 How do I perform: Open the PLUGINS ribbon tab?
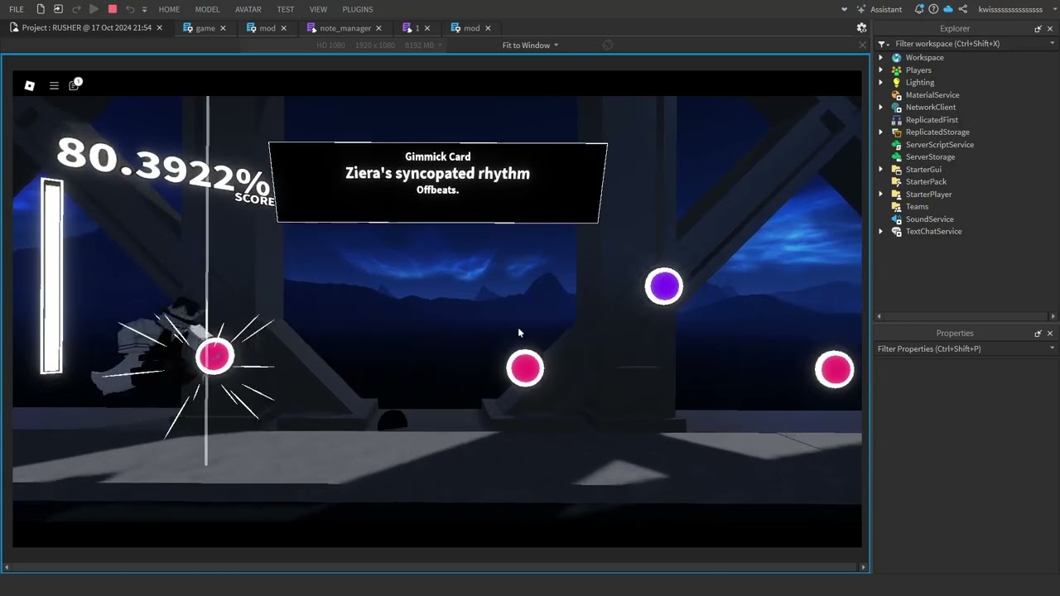pos(358,9)
